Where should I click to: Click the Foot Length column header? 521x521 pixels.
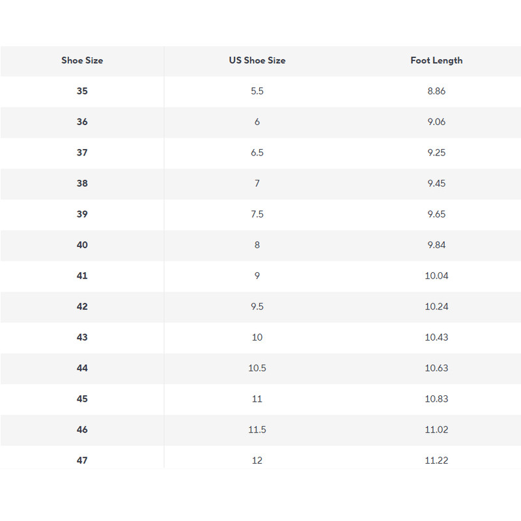(436, 61)
